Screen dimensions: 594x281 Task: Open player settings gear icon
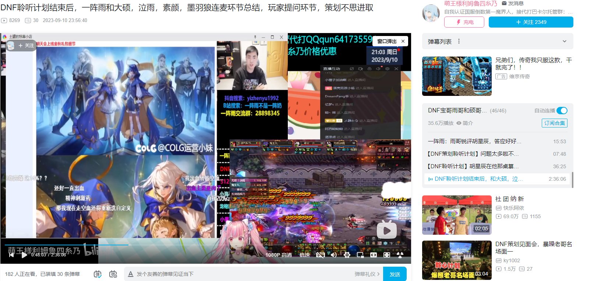(347, 255)
